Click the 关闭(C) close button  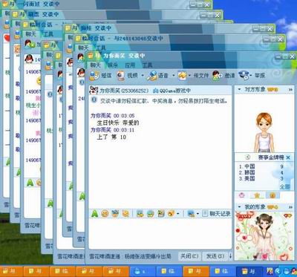(x=189, y=256)
